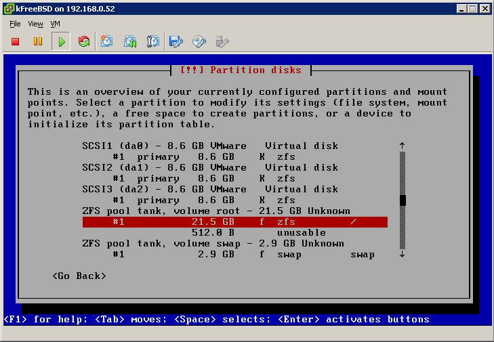The width and height of the screenshot is (494, 342).
Task: Close the kFreeBSD console window
Action: (485, 9)
